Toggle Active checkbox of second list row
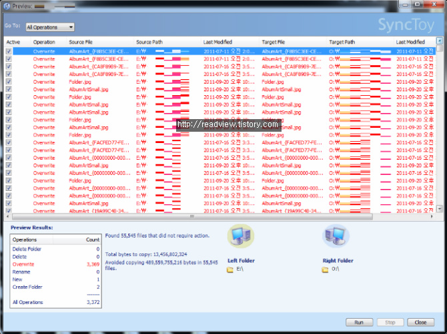 point(9,59)
